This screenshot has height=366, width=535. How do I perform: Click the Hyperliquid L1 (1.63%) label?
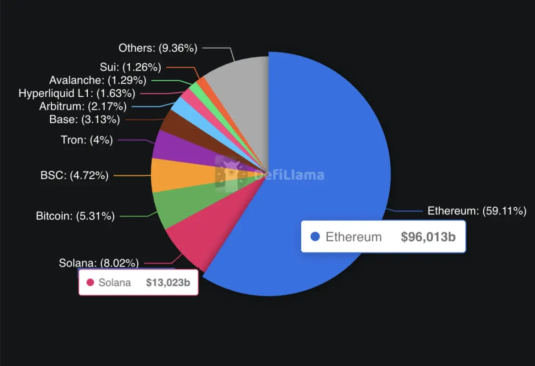point(77,94)
